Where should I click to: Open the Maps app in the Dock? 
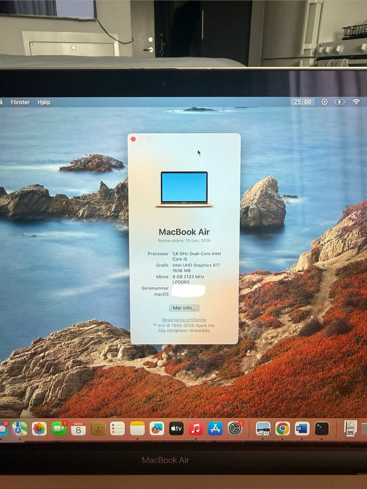pyautogui.click(x=19, y=429)
